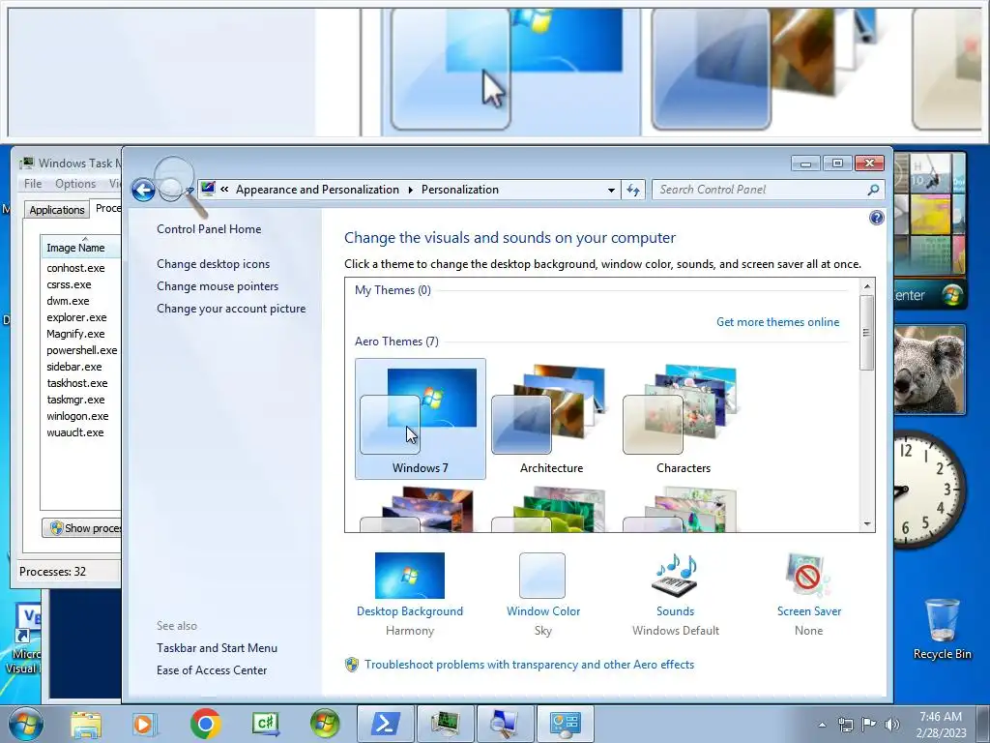Screen dimensions: 990x743
Task: Switch to Magnifier taskbar button
Action: [x=505, y=724]
